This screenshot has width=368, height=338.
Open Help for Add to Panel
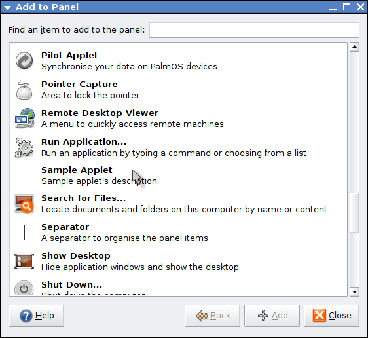click(37, 316)
